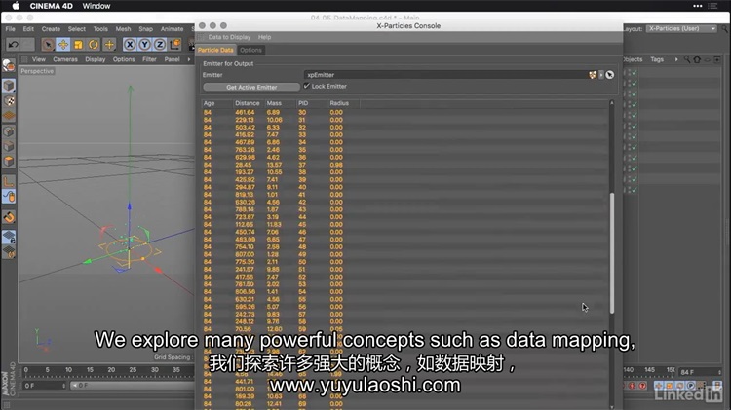This screenshot has height=410, width=731.
Task: Click the home icon in Objects panel
Action: point(697,59)
